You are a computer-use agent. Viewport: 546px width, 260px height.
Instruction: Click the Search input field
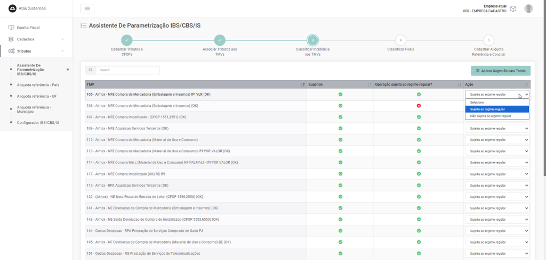(x=127, y=70)
